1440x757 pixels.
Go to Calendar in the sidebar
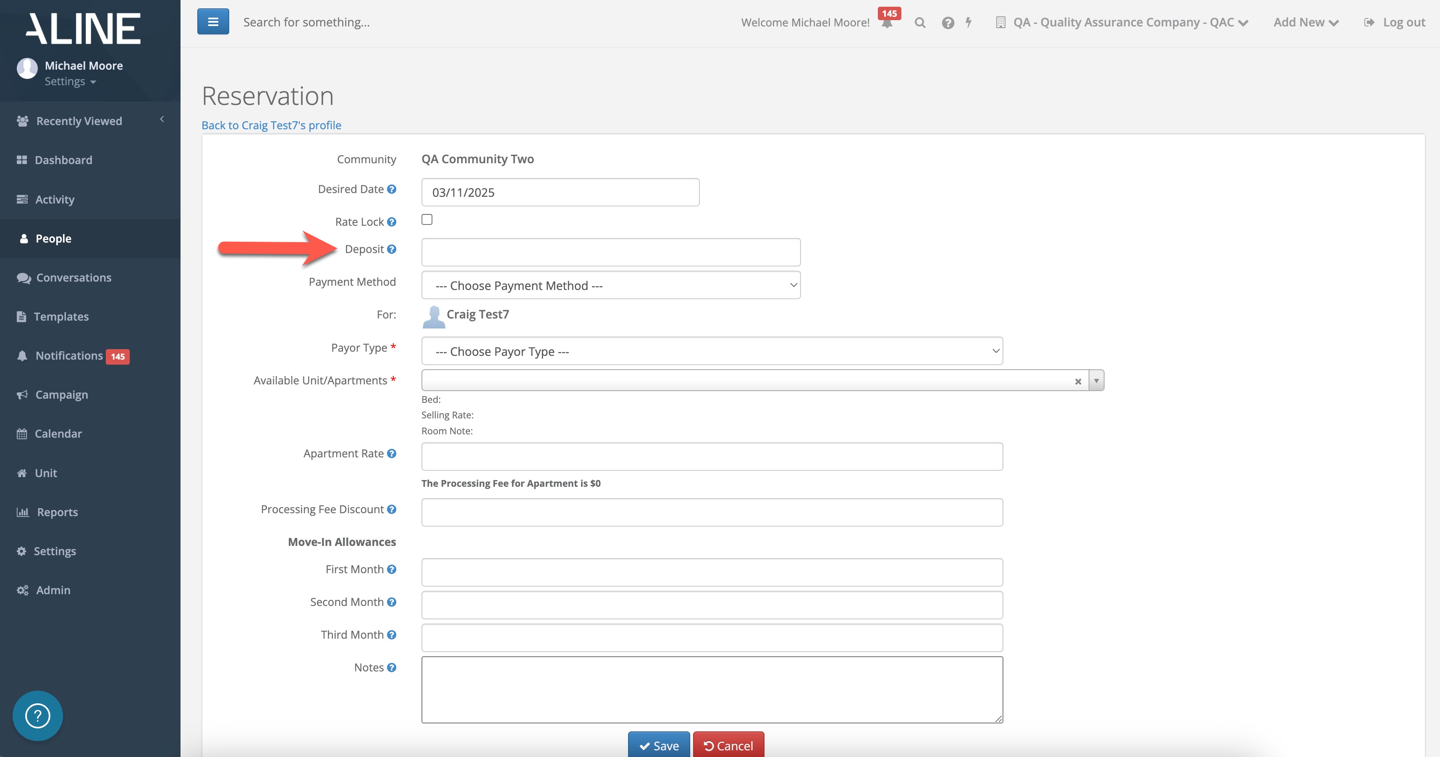pyautogui.click(x=58, y=433)
